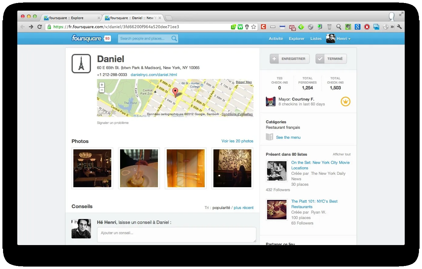Open Activité in the navigation bar
Screen dimensions: 422x269
[276, 38]
